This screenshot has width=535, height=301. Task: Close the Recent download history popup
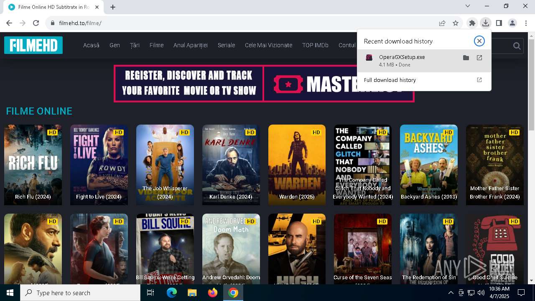[x=479, y=41]
